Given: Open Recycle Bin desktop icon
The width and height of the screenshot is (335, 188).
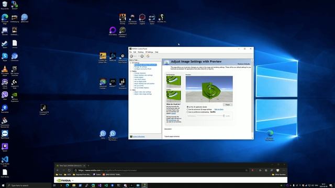Looking at the screenshot, I should tap(5, 5).
